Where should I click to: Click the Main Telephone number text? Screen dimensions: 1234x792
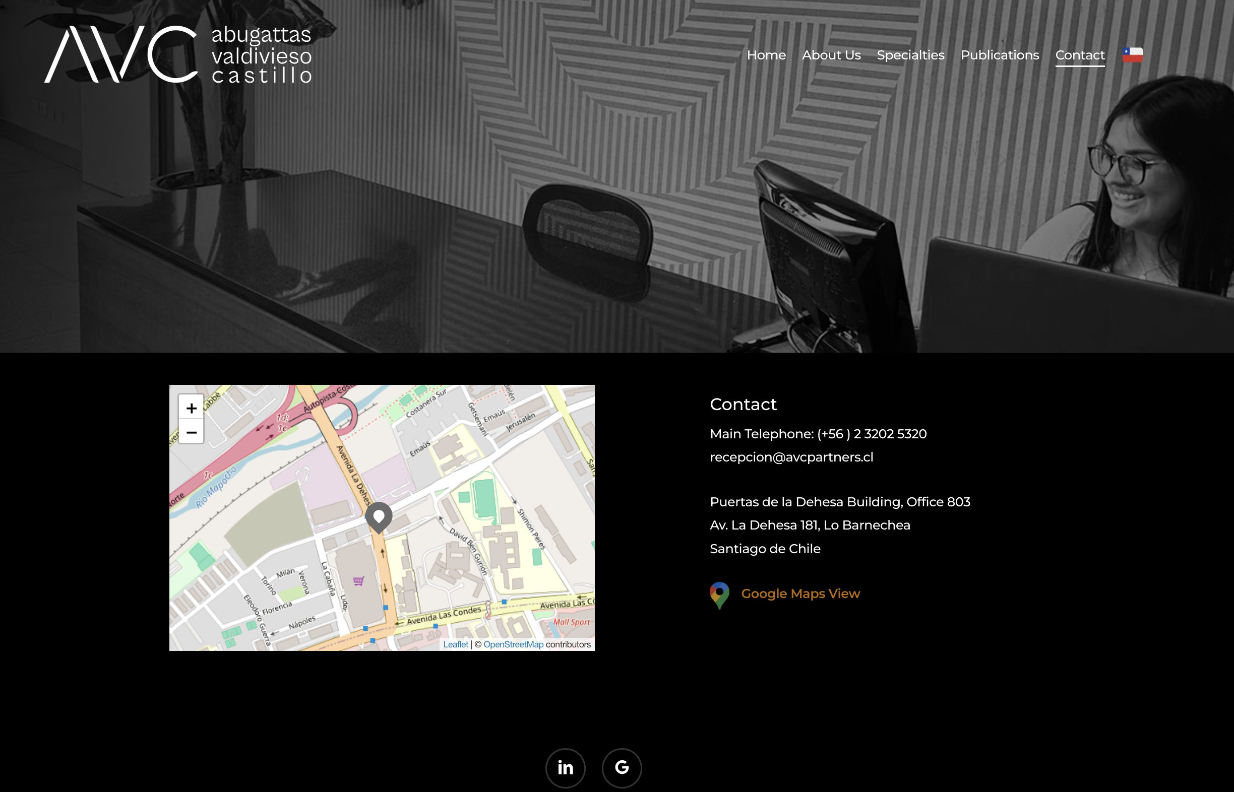tap(818, 434)
